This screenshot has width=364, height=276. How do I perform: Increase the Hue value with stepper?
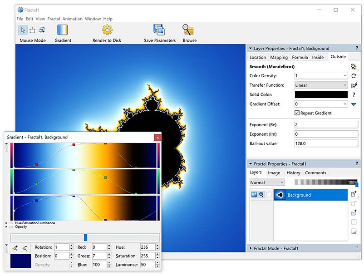coord(157,246)
